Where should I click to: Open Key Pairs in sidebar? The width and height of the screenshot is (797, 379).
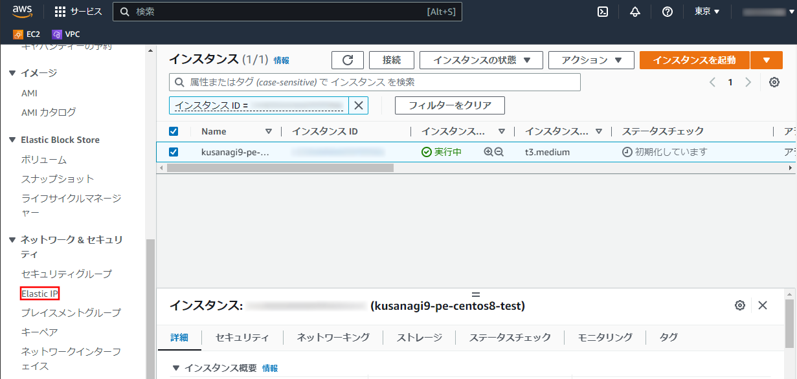(39, 332)
